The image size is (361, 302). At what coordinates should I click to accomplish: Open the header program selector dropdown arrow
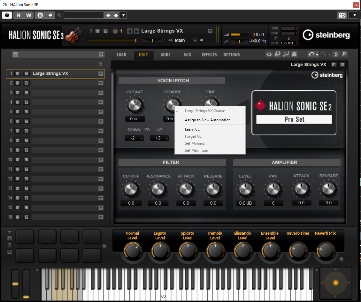click(x=210, y=31)
